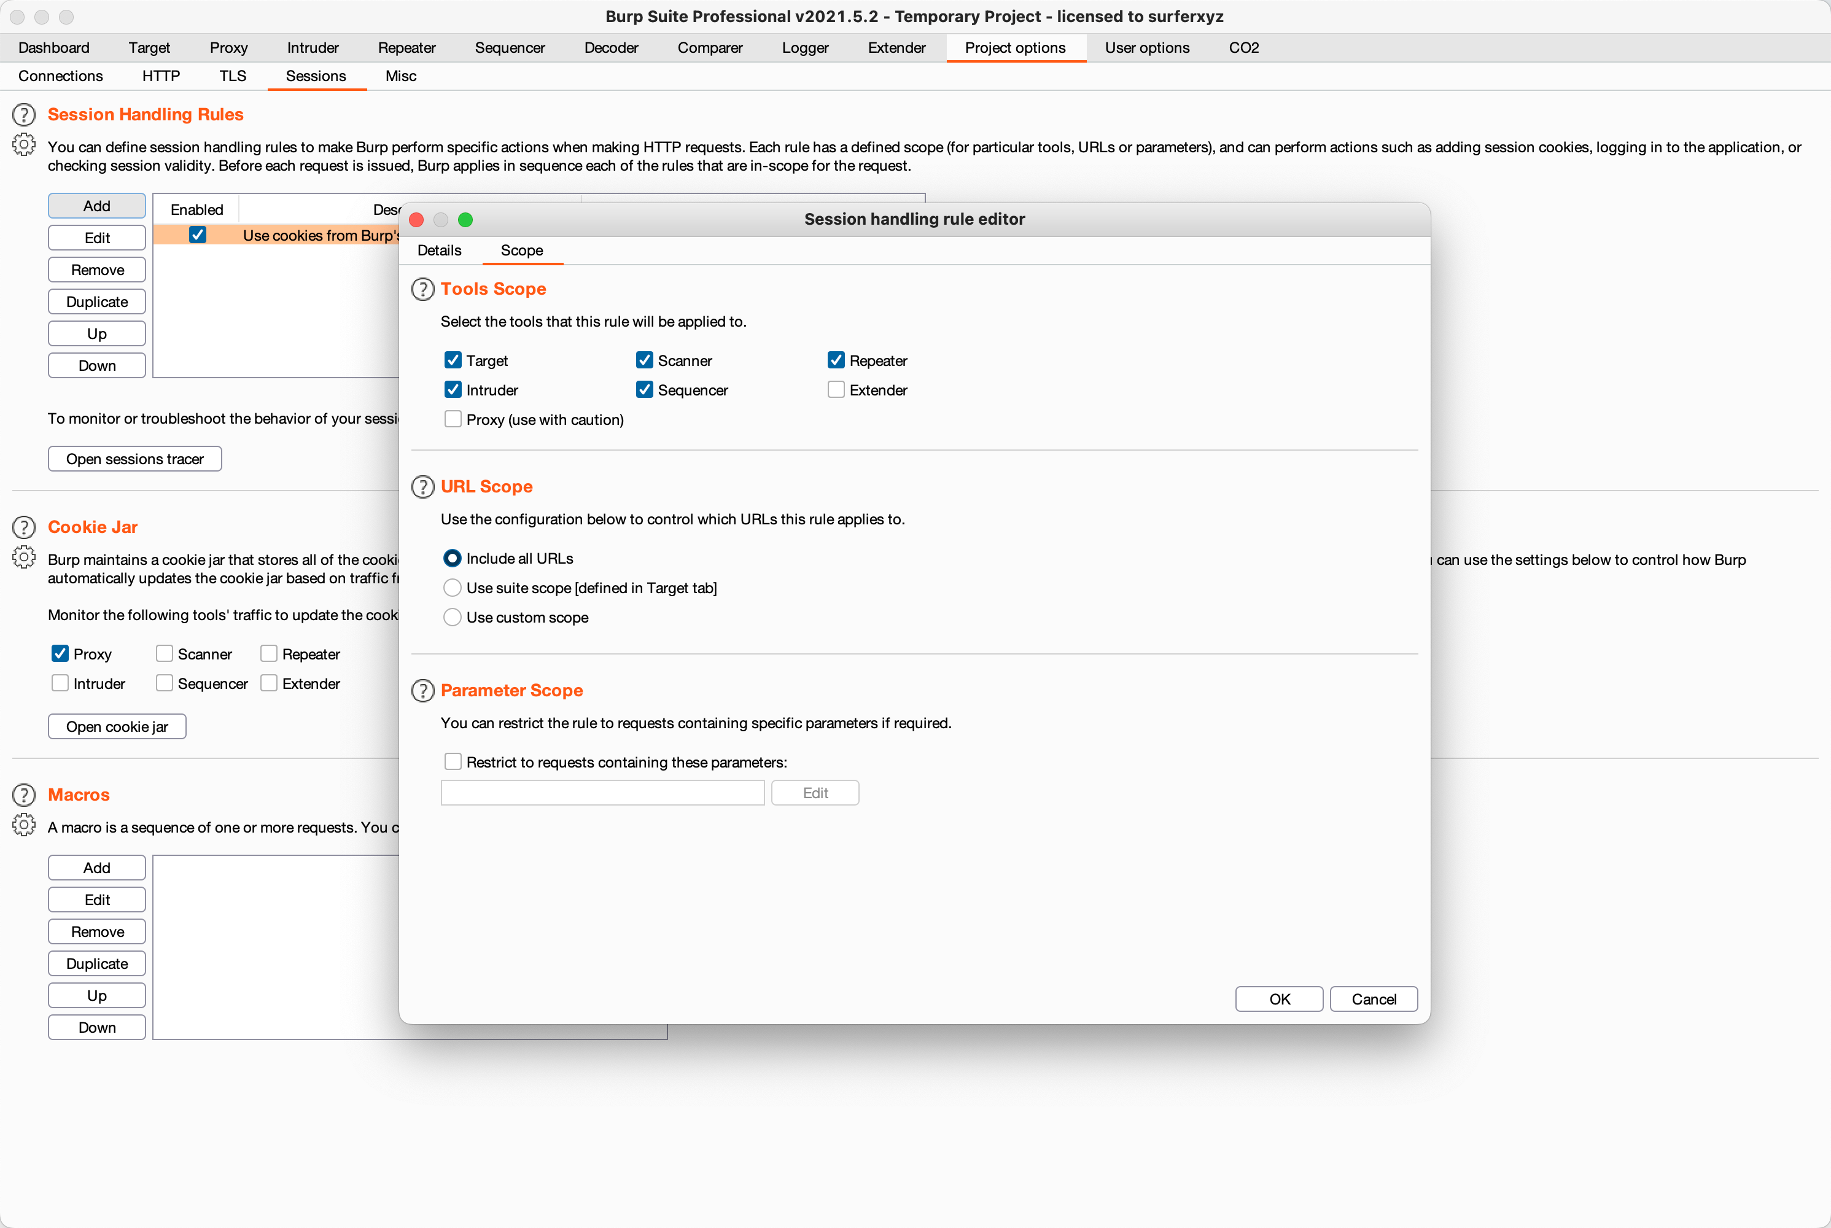Open help icon for Cookie Jar

23,528
